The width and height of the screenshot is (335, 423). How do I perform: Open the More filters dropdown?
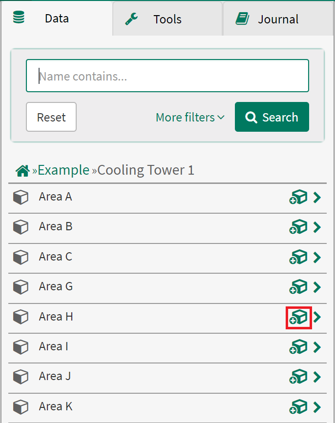(189, 117)
